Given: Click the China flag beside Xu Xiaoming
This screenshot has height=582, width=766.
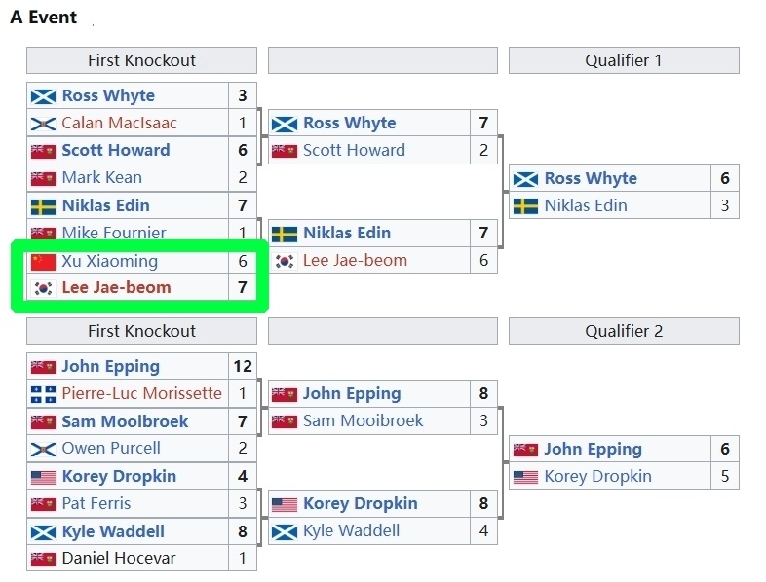Looking at the screenshot, I should click(43, 261).
